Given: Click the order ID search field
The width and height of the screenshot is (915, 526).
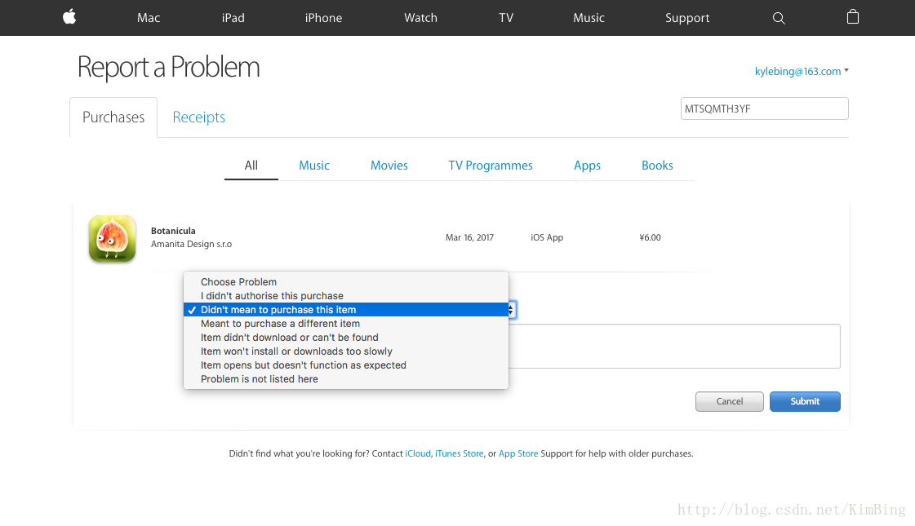Looking at the screenshot, I should tap(765, 108).
